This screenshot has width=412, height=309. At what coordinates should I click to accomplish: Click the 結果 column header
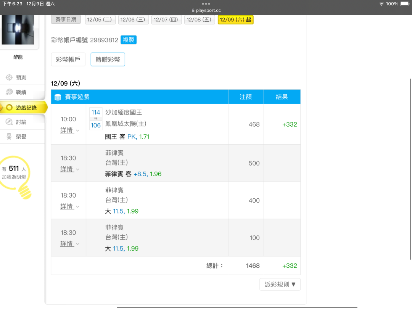(282, 97)
